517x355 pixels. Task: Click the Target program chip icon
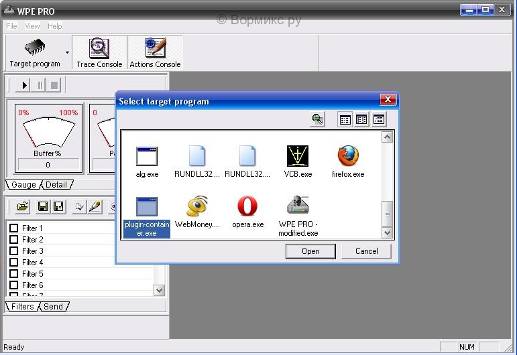click(x=34, y=48)
